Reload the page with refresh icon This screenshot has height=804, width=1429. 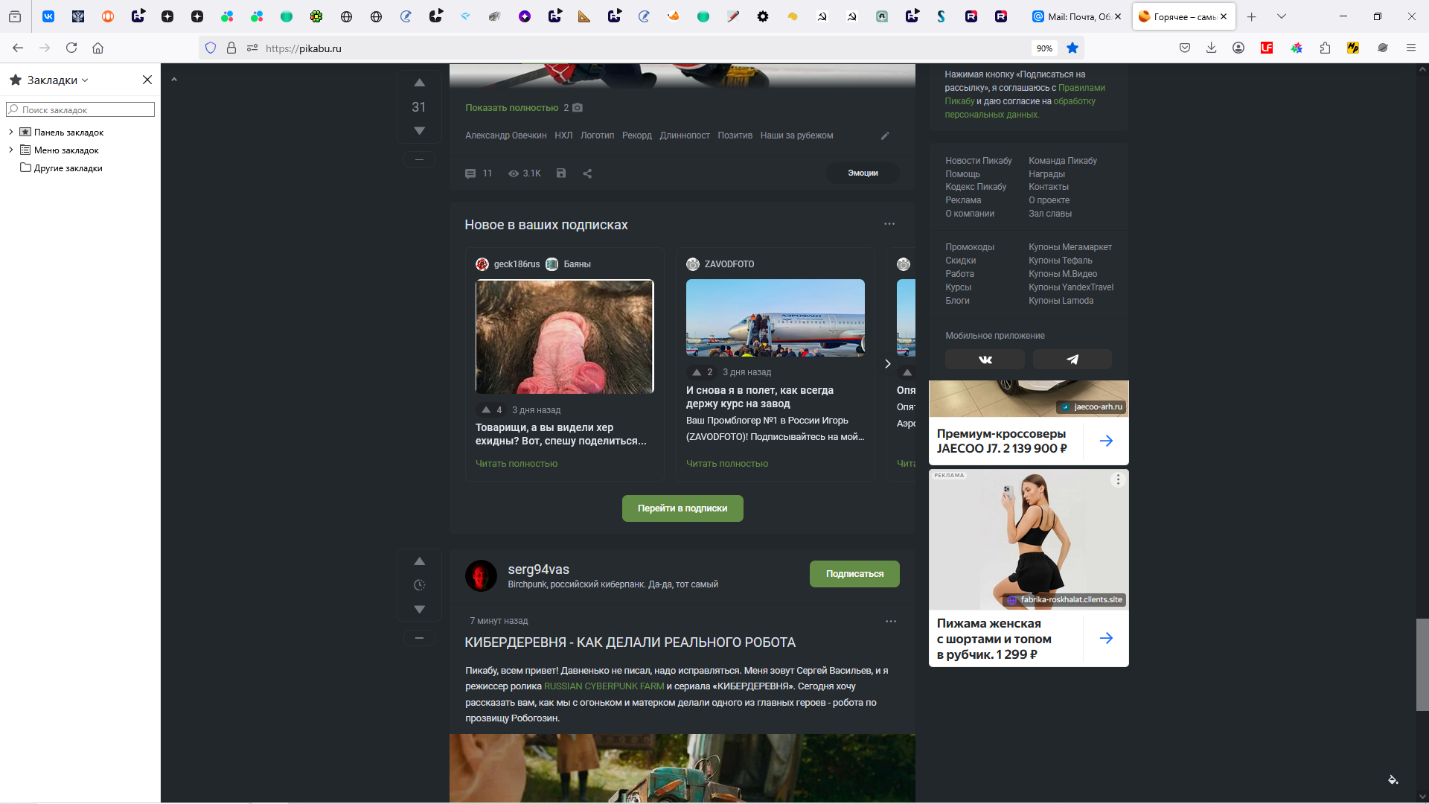point(71,48)
